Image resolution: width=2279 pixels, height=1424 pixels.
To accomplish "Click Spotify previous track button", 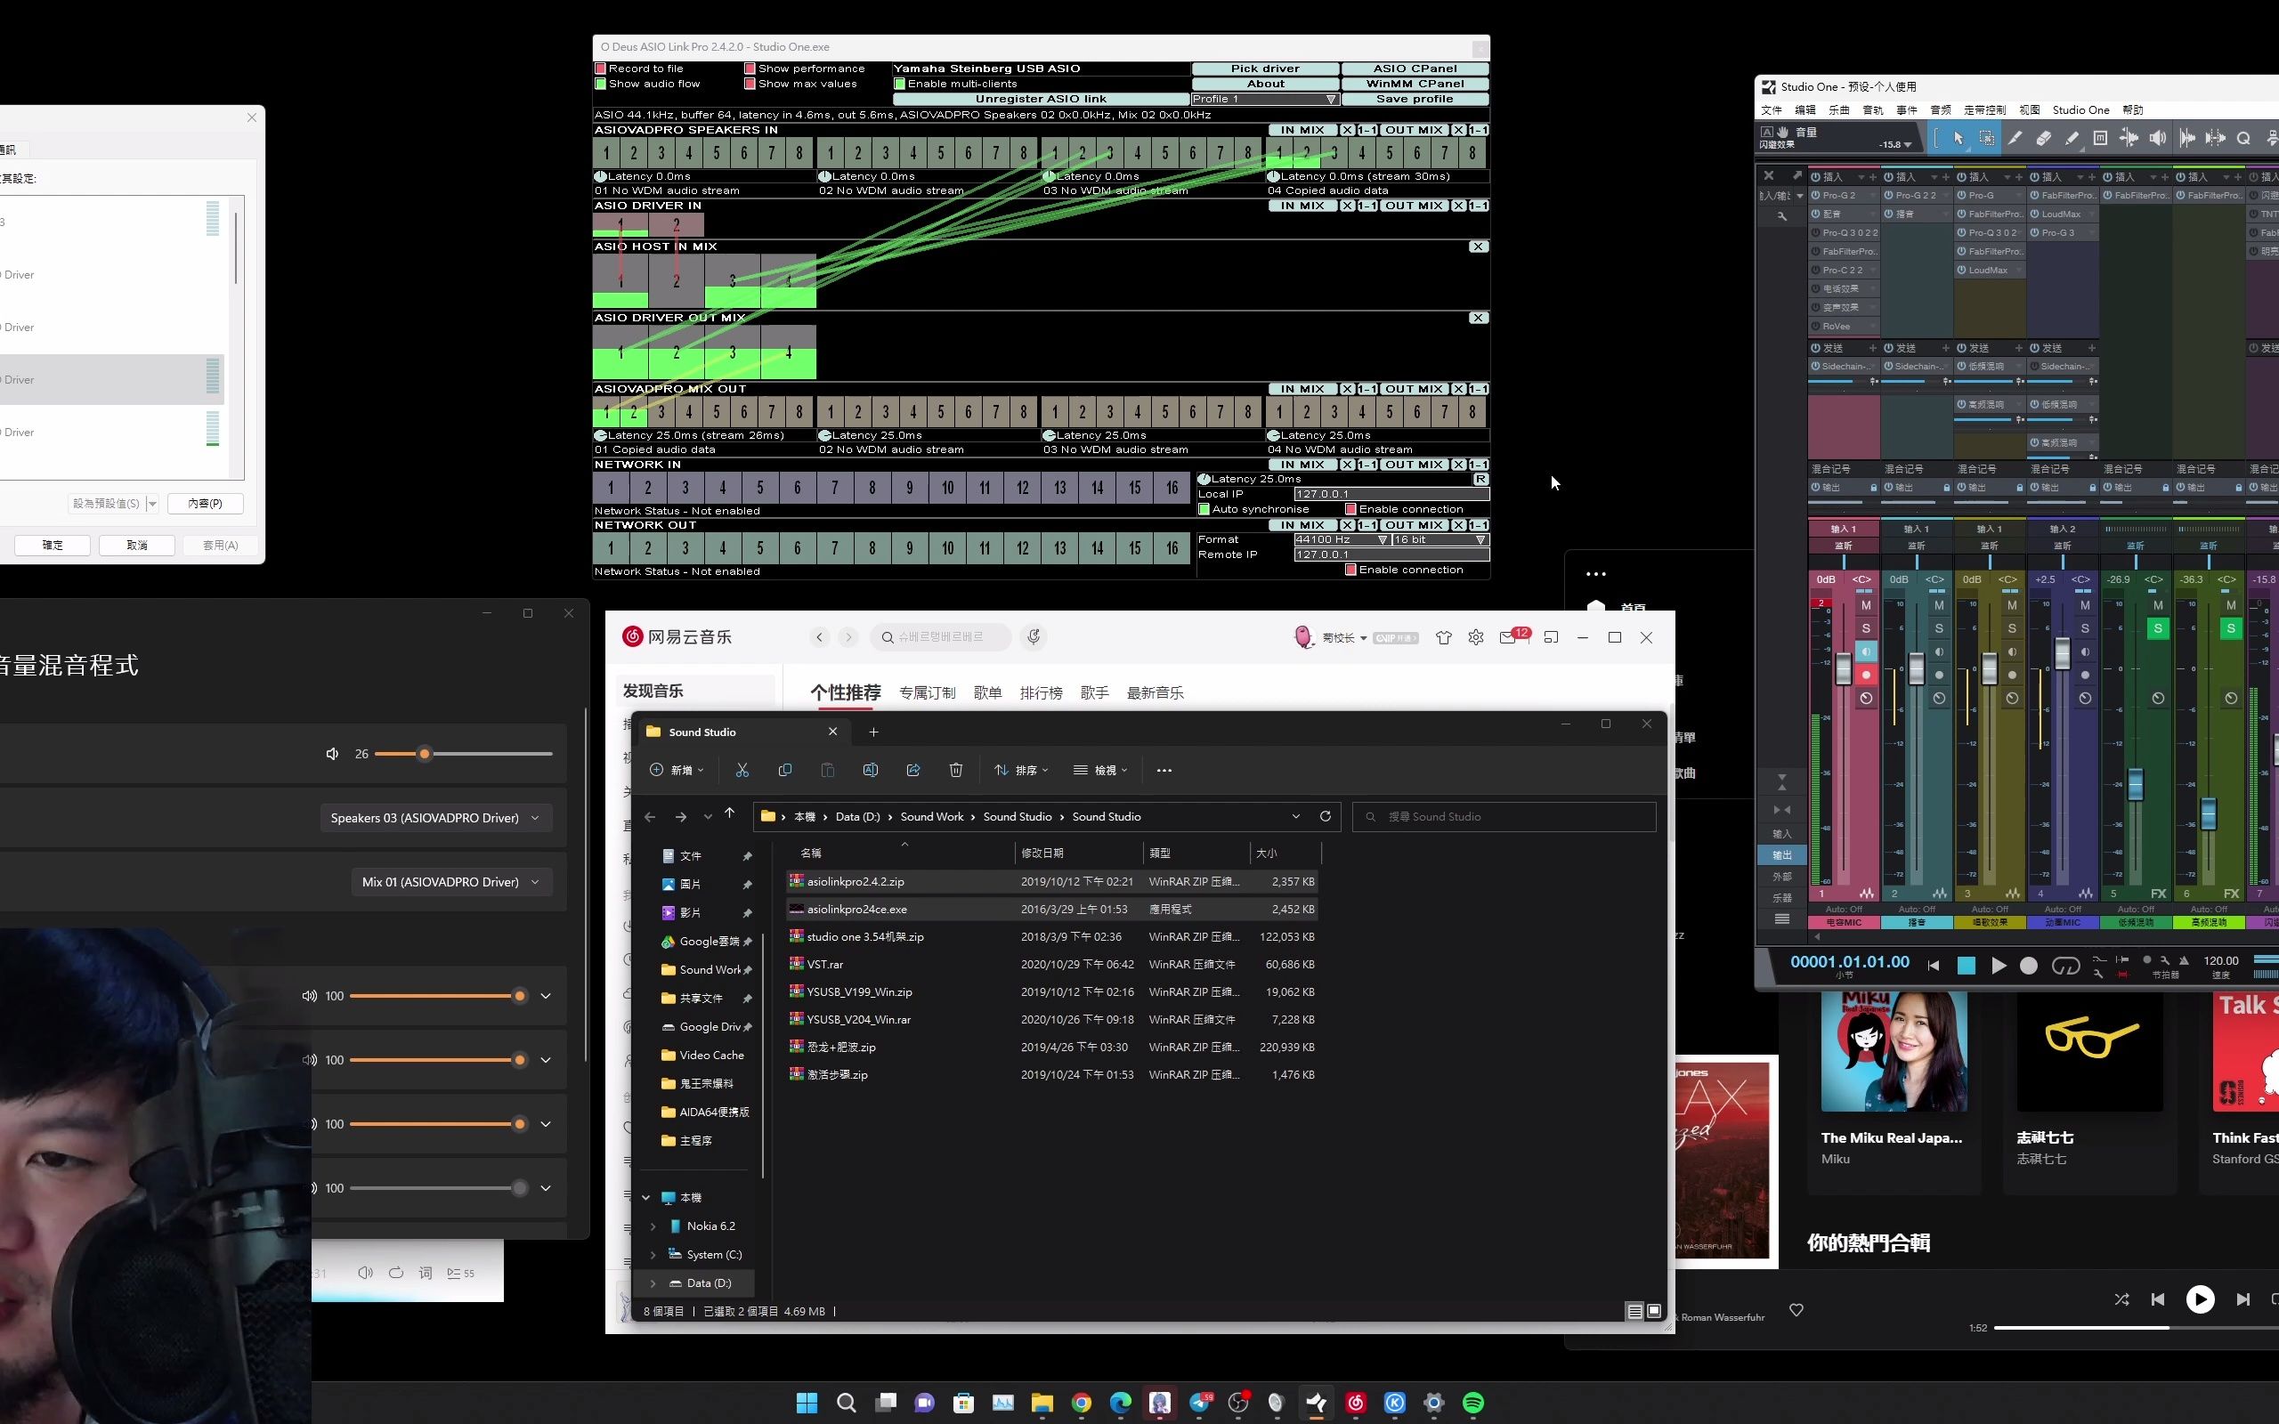I will point(2158,1299).
